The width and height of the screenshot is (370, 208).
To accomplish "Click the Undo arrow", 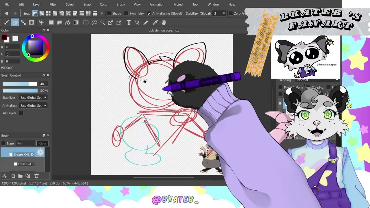I will (6, 13).
